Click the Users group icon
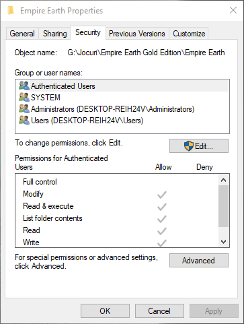 (x=24, y=121)
